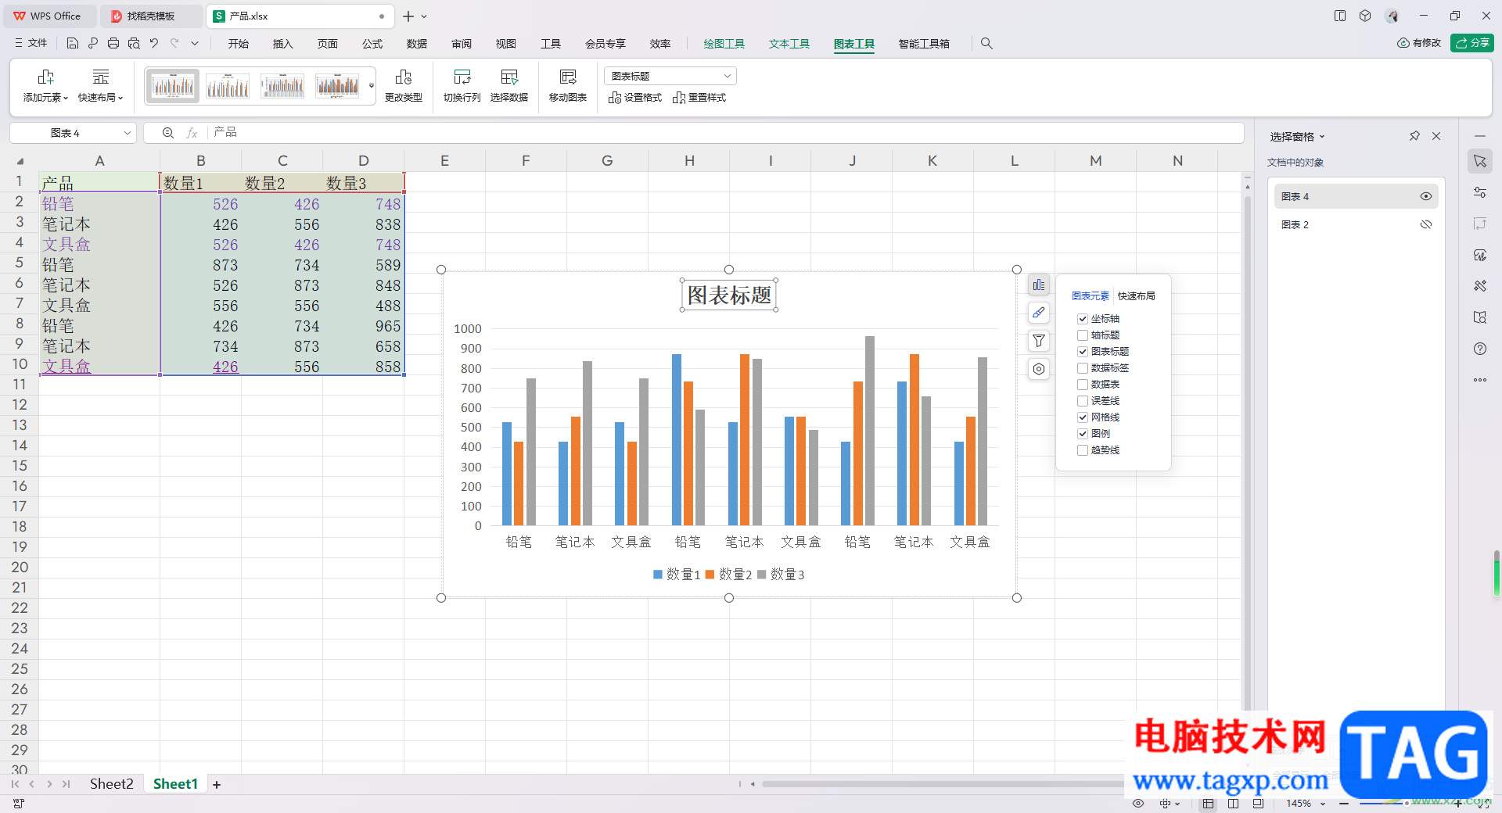Toggle the 坐标轴 checkbox
The image size is (1502, 813).
click(1083, 319)
